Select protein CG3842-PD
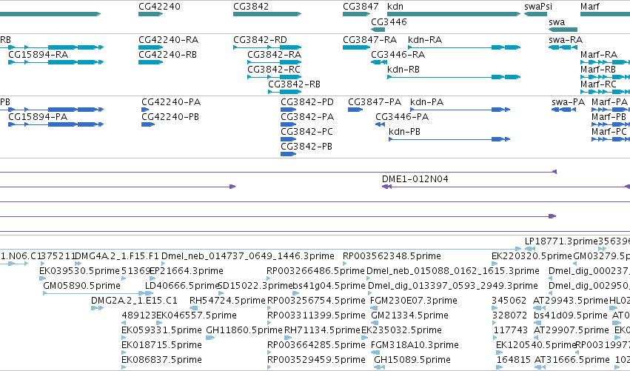Image resolution: width=630 pixels, height=371 pixels. [307, 102]
